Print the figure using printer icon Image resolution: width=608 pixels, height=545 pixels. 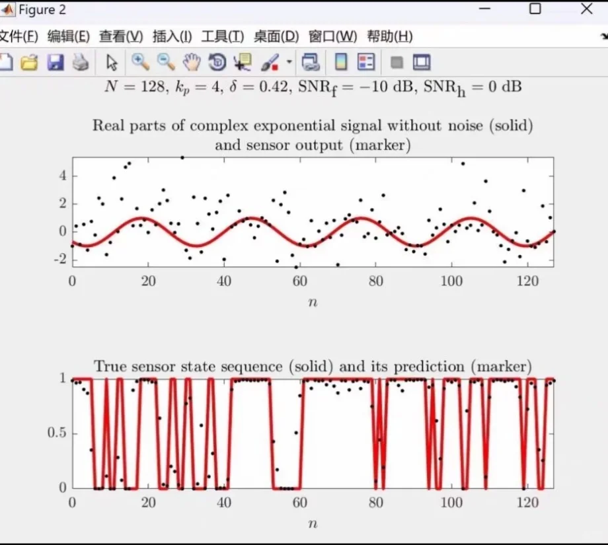tap(80, 62)
